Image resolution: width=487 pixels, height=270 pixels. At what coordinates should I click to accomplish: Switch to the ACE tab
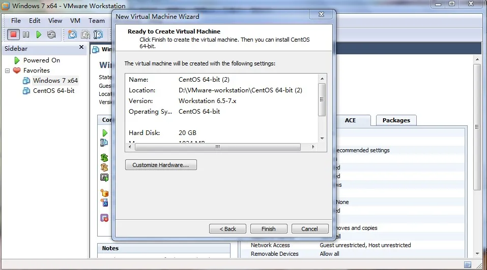tap(350, 120)
